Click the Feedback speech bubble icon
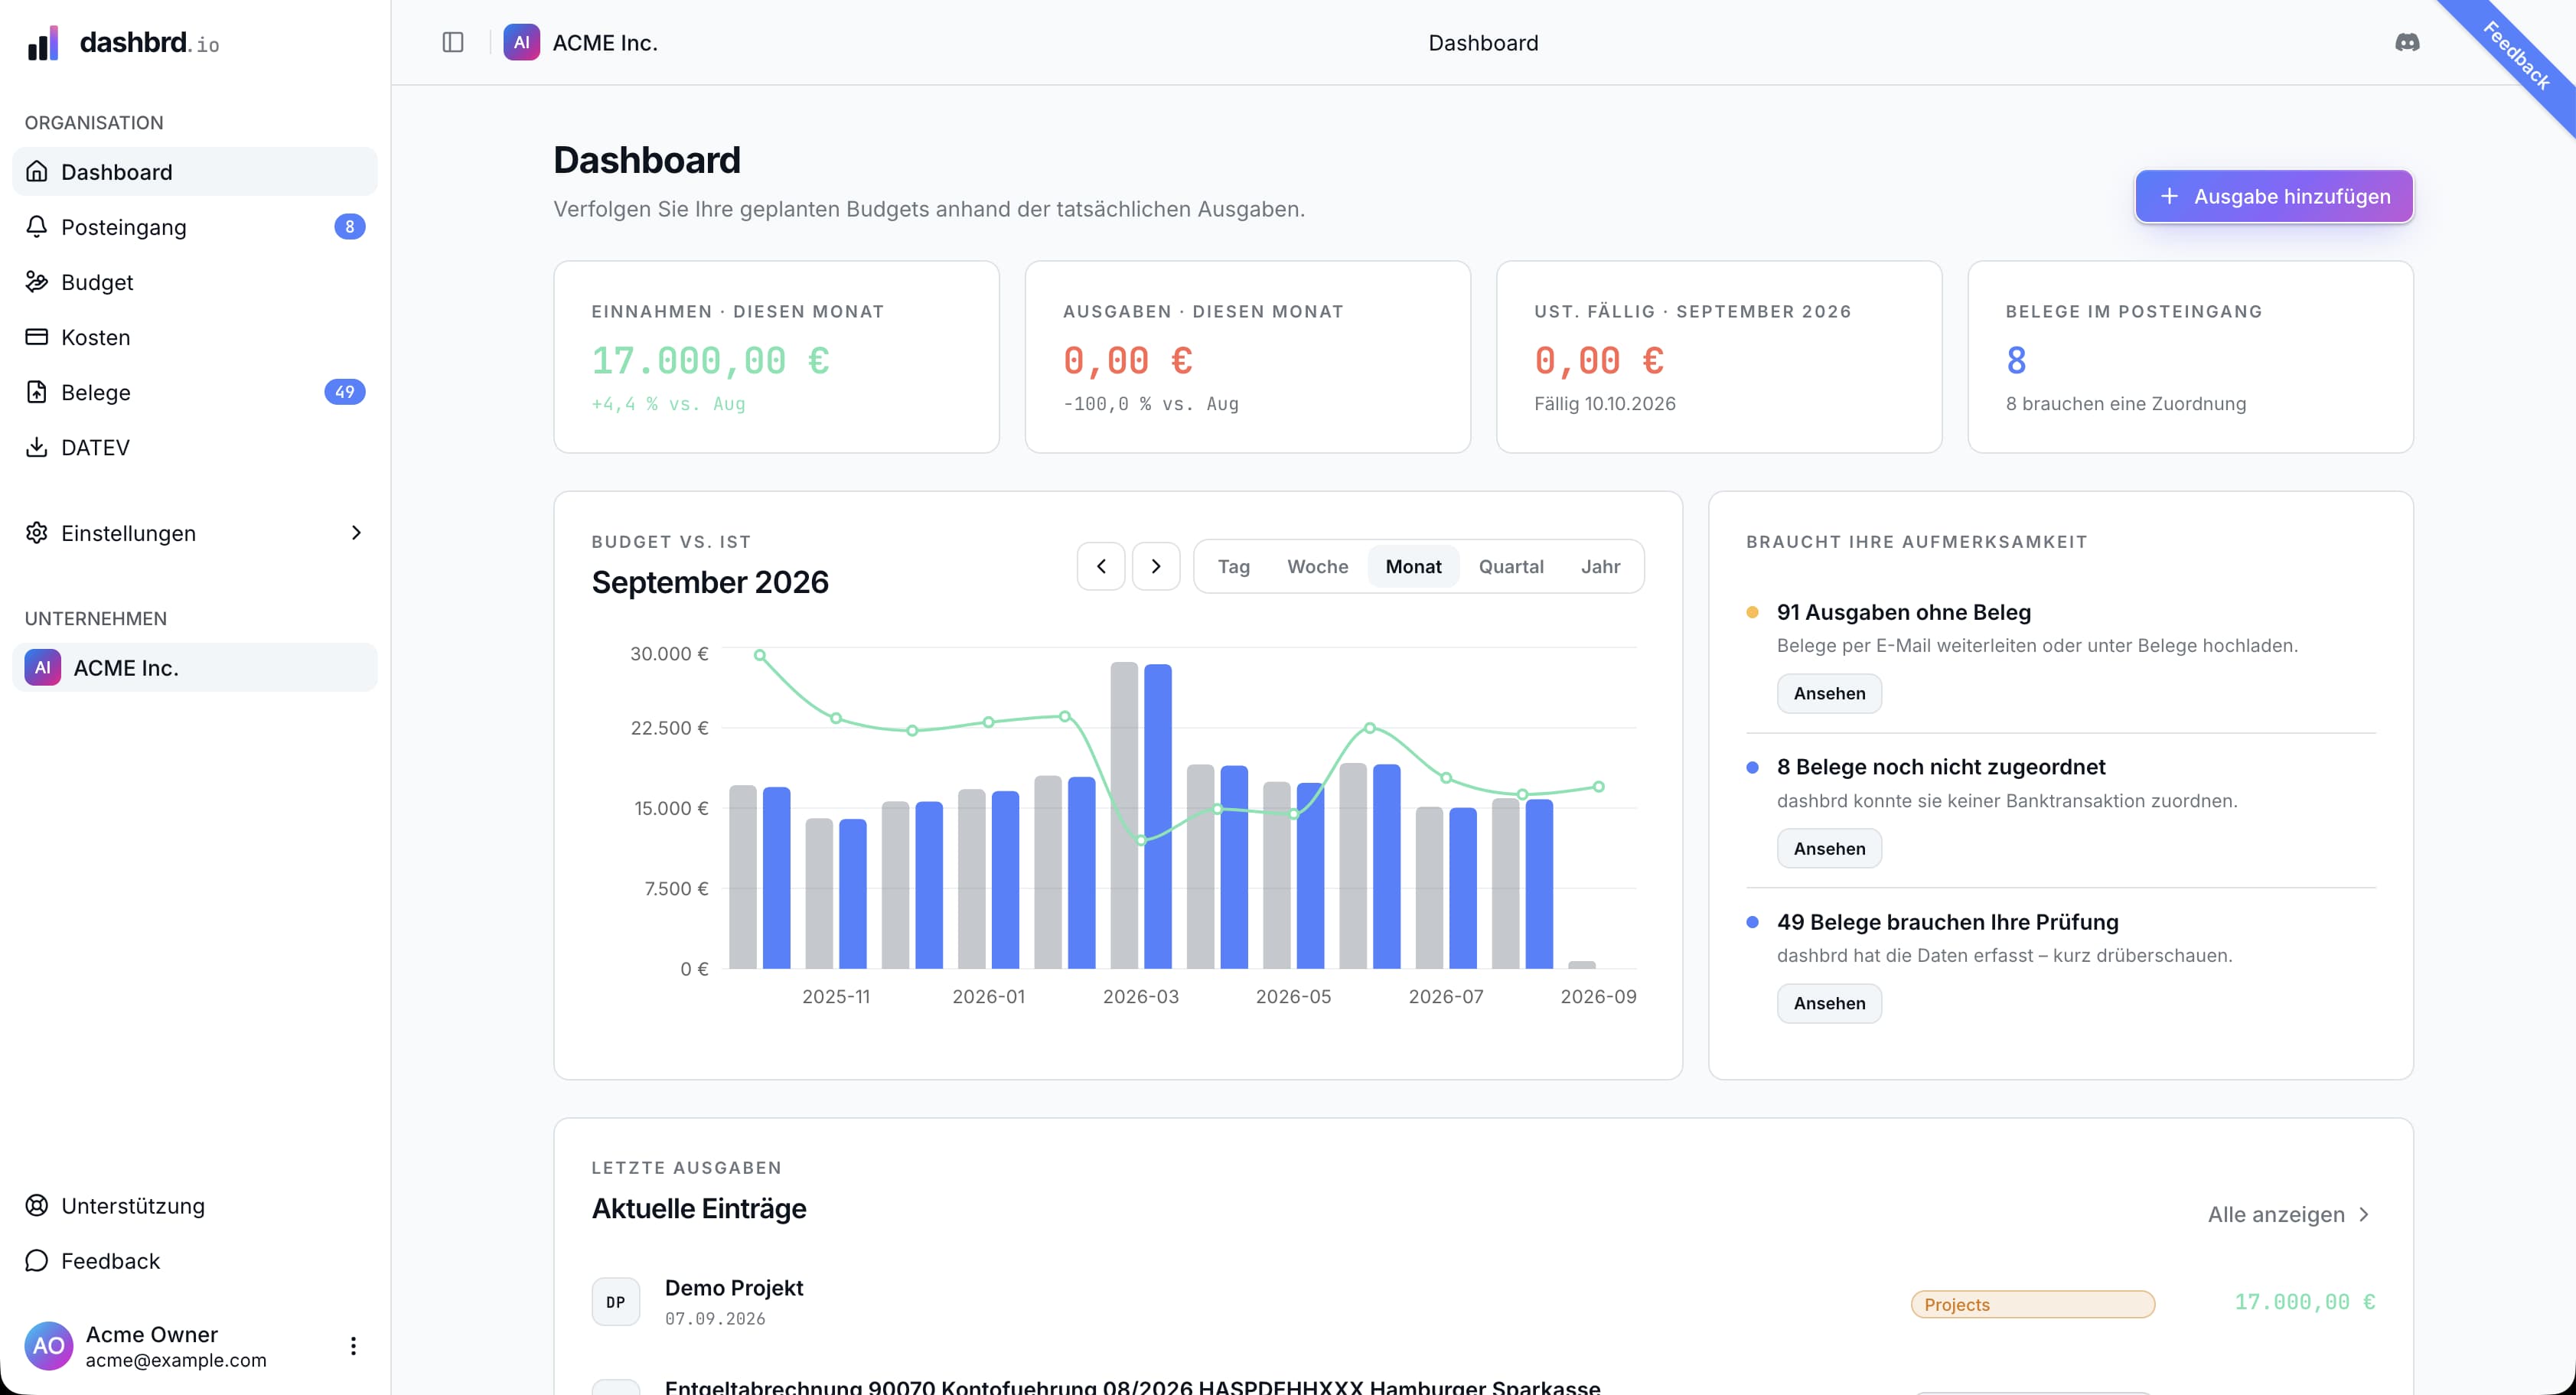Viewport: 2576px width, 1395px height. [x=37, y=1260]
